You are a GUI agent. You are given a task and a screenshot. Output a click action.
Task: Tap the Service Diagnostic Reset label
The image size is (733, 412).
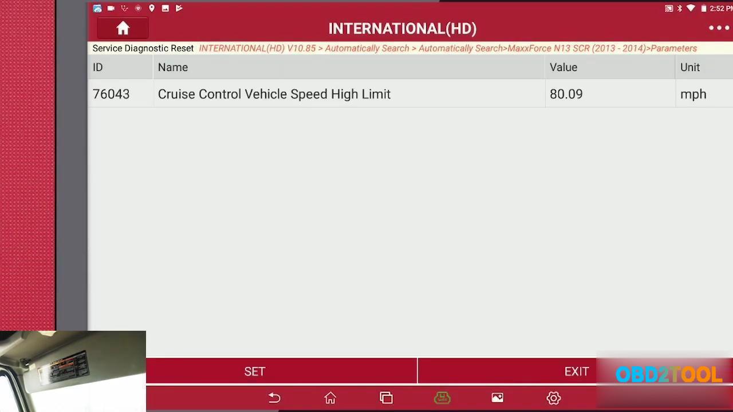143,48
